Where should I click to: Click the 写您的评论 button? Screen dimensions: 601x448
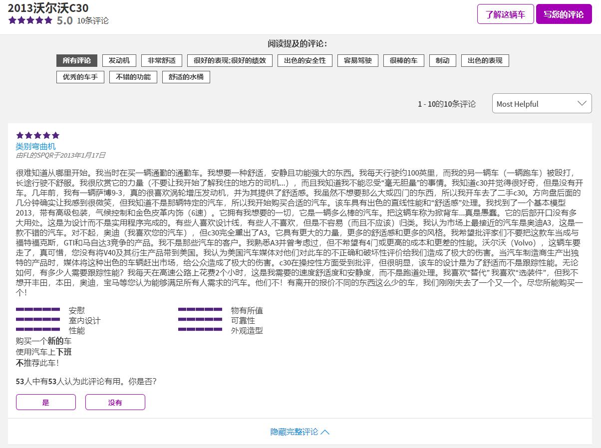[564, 14]
